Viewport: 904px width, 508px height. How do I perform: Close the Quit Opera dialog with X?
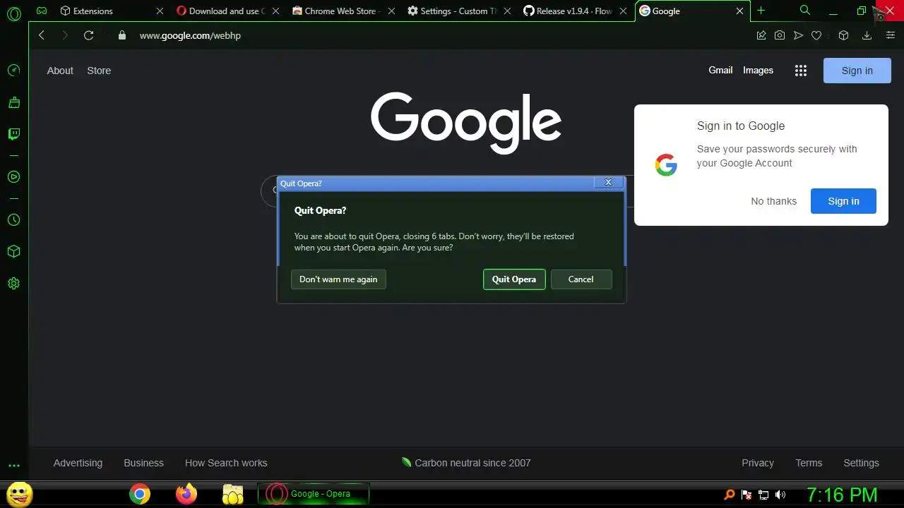tap(608, 182)
